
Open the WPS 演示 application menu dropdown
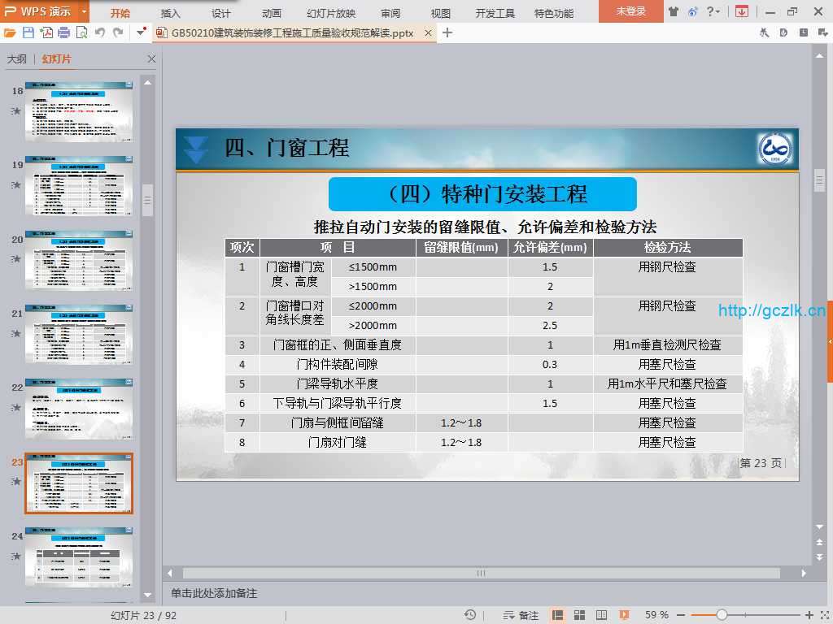(85, 11)
